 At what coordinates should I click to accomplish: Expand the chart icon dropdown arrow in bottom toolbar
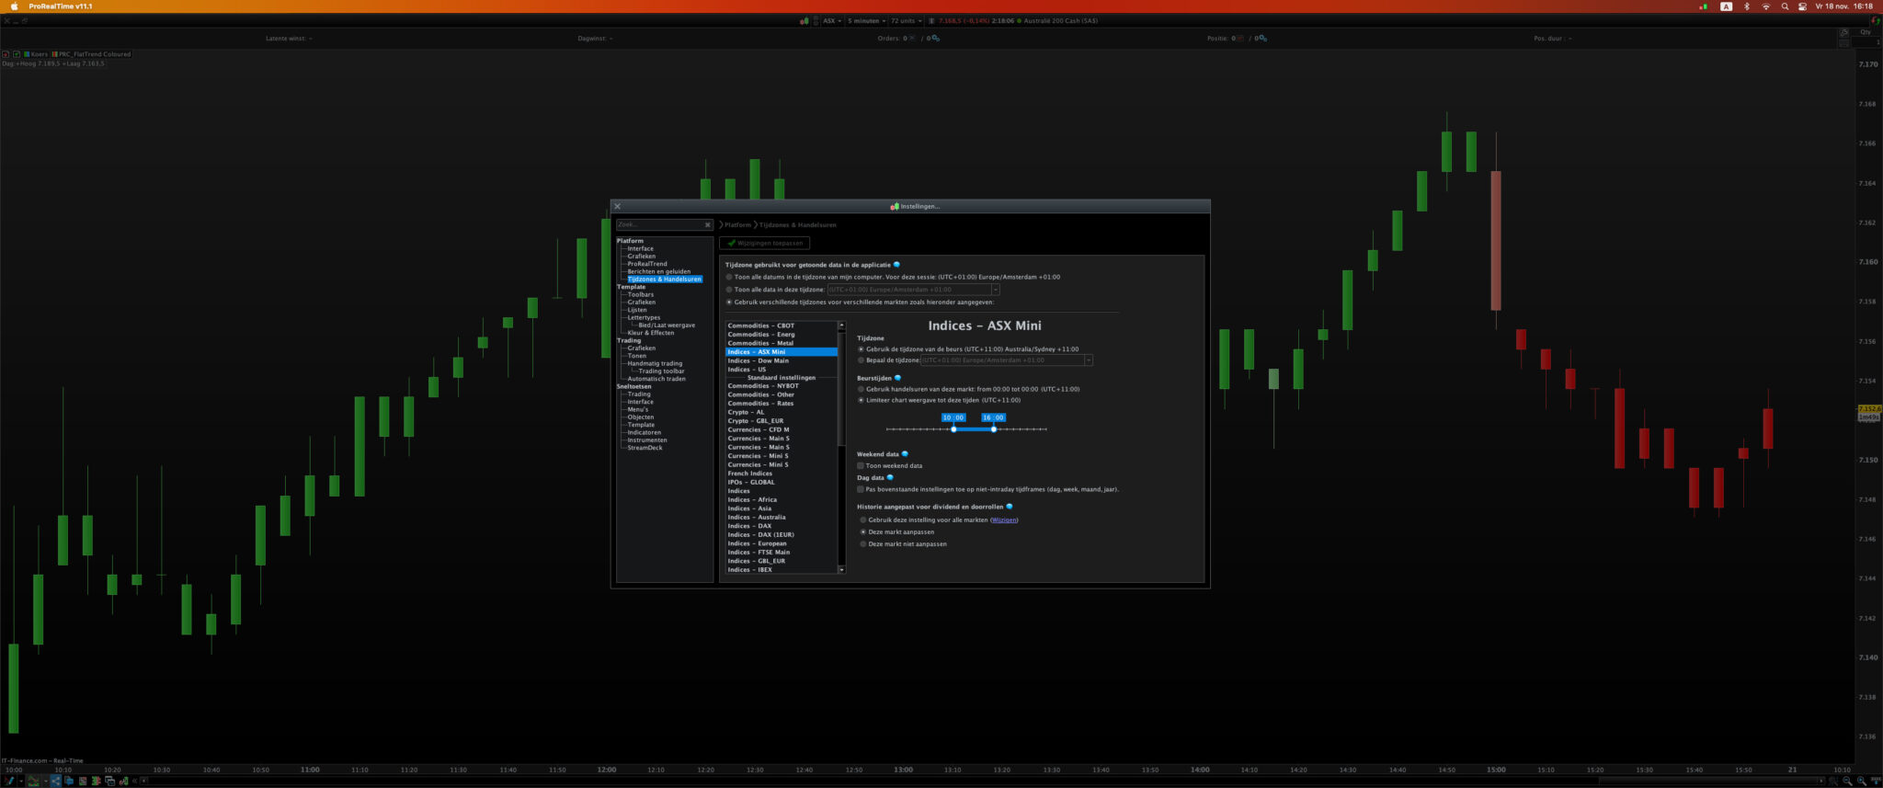(x=44, y=781)
